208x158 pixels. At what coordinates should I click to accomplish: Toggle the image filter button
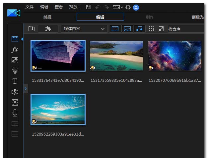tap(127, 29)
